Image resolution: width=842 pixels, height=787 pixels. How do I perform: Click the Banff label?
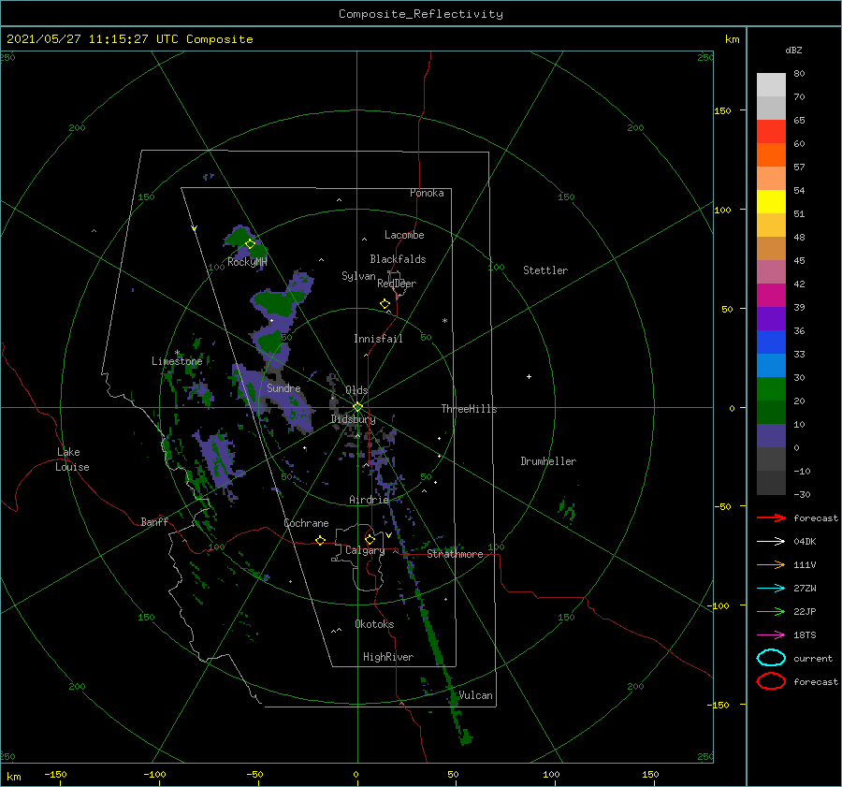[154, 521]
